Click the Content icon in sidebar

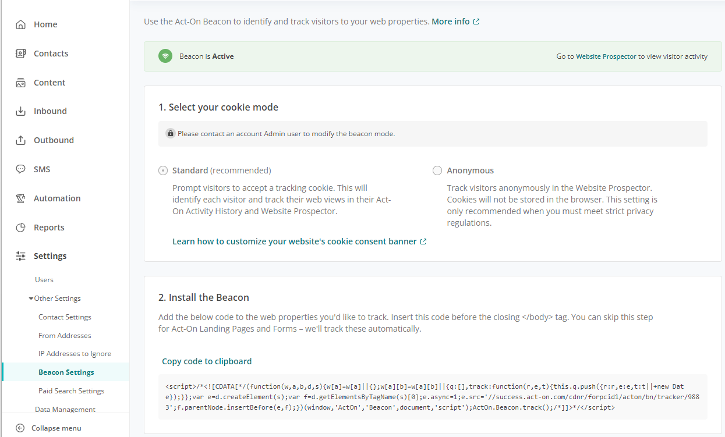21,83
